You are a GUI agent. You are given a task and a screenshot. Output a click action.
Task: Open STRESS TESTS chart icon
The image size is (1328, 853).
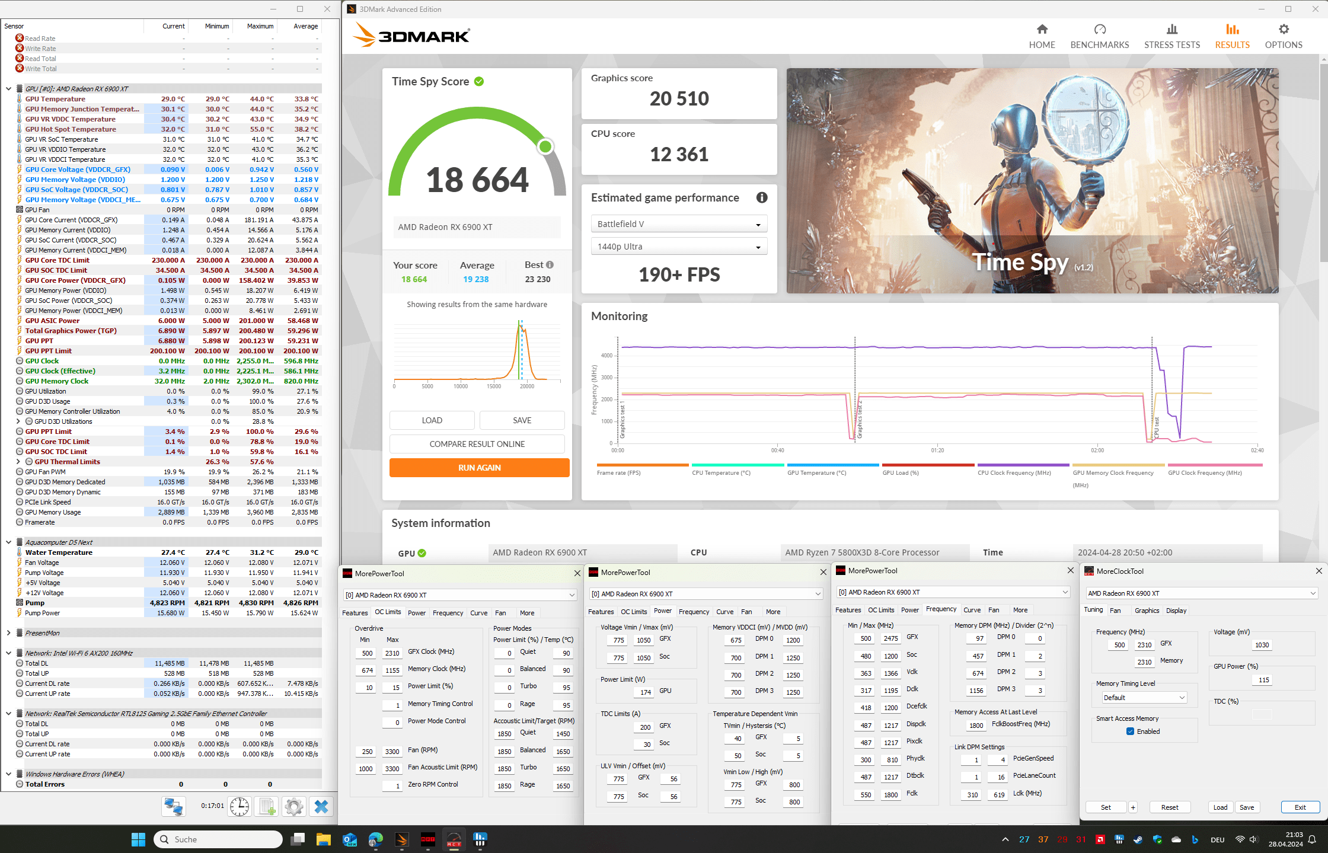coord(1171,29)
